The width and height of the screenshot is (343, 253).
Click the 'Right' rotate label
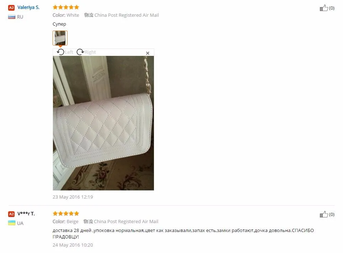click(x=90, y=52)
